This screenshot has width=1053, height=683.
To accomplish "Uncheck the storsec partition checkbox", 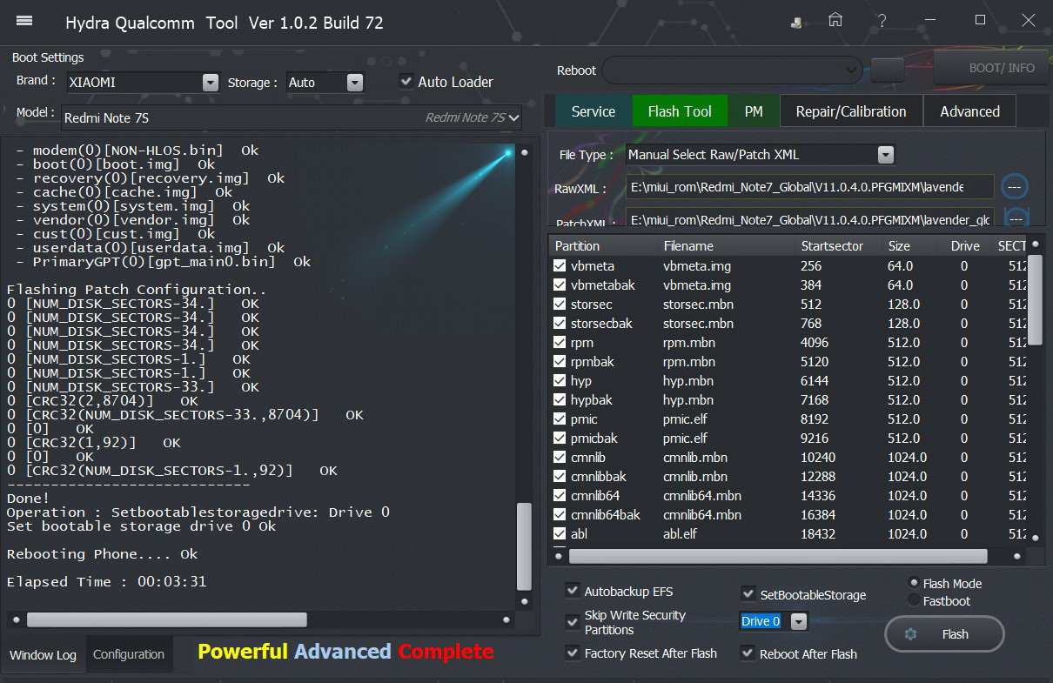I will click(560, 304).
